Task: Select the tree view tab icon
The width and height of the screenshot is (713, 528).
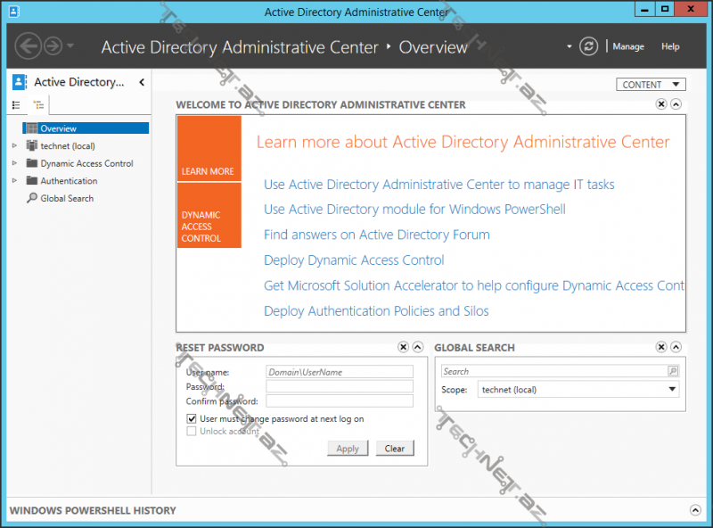Action: pyautogui.click(x=38, y=105)
